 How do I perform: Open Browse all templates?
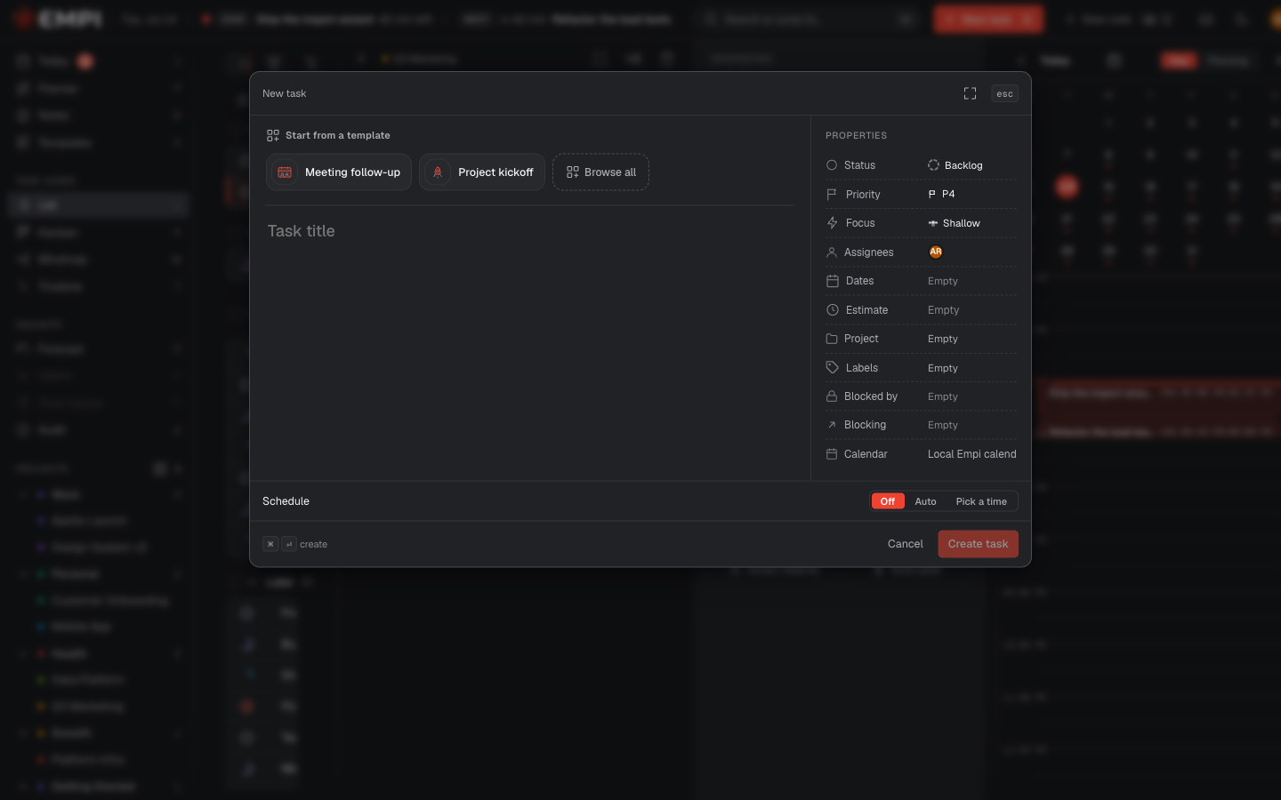(x=600, y=172)
